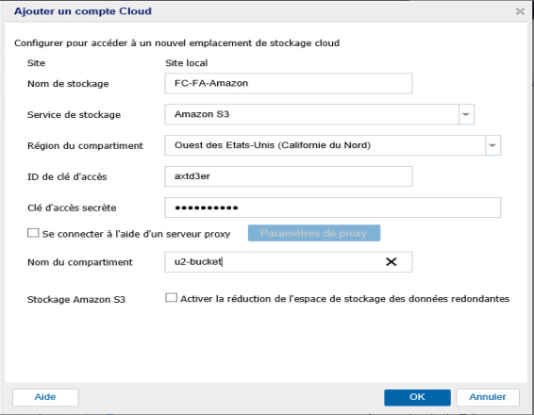Open Paramètres de proxy settings

tap(314, 233)
